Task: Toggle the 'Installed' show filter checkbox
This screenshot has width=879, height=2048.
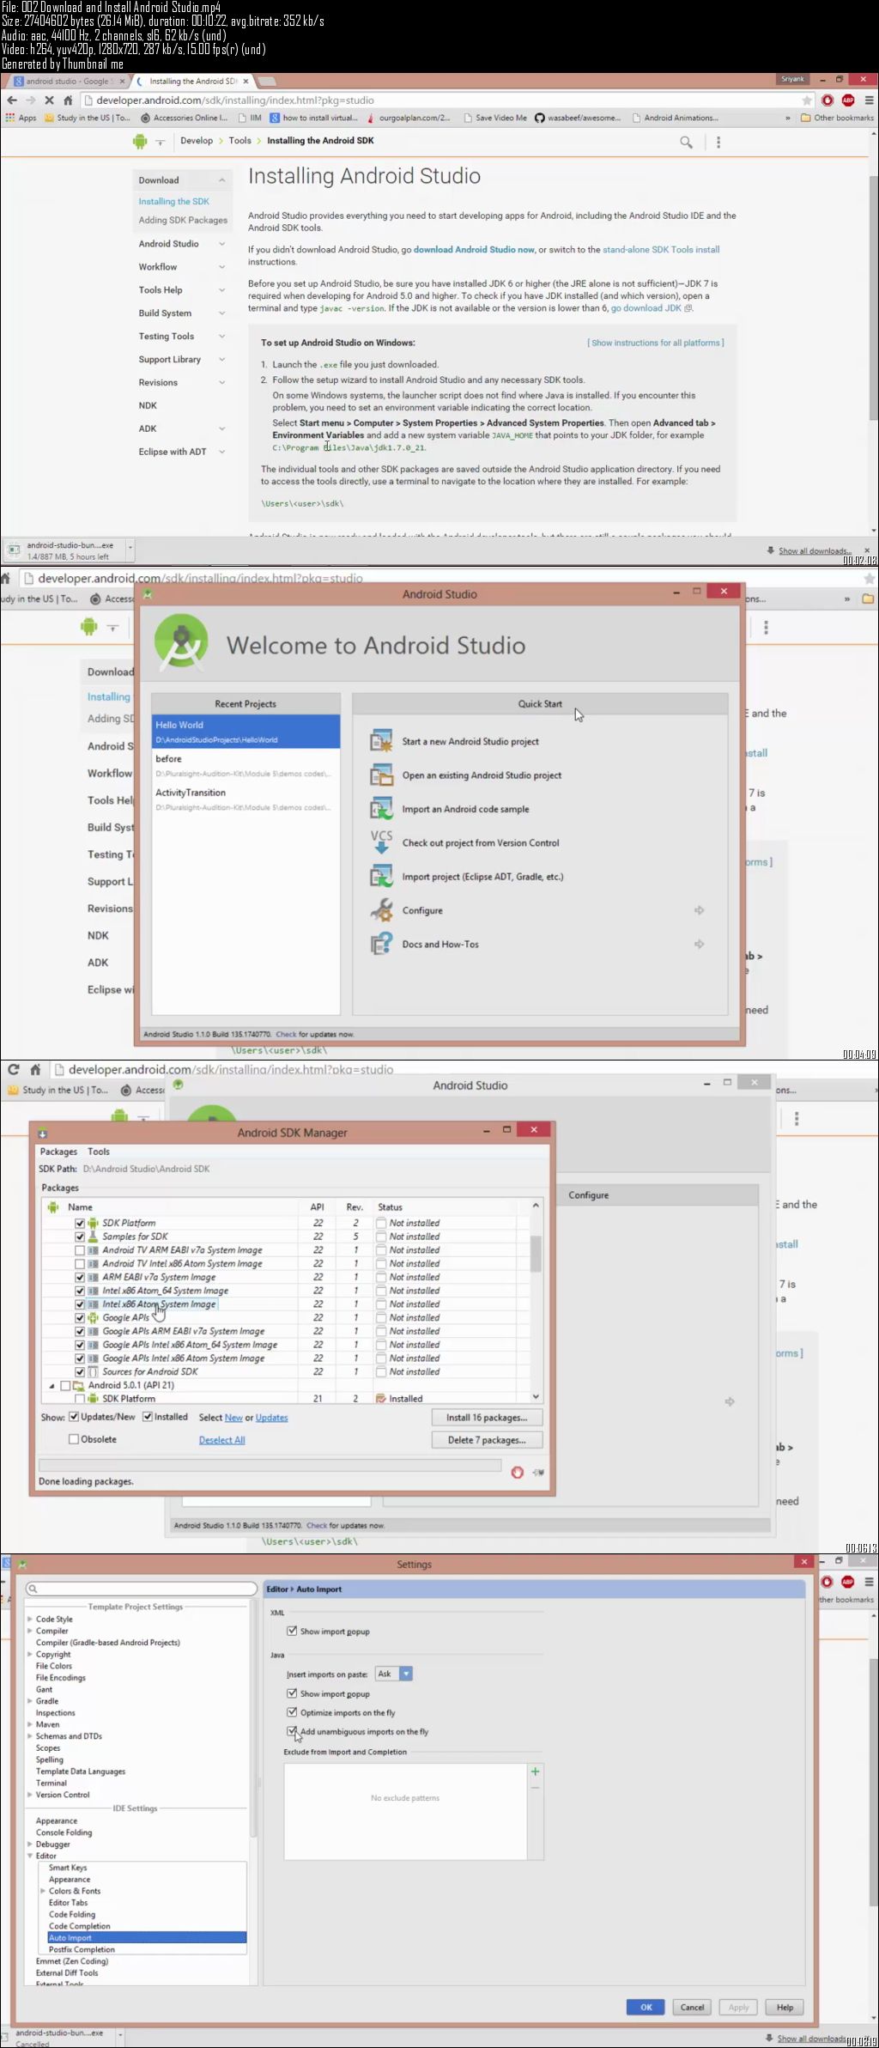Action: coord(148,1417)
